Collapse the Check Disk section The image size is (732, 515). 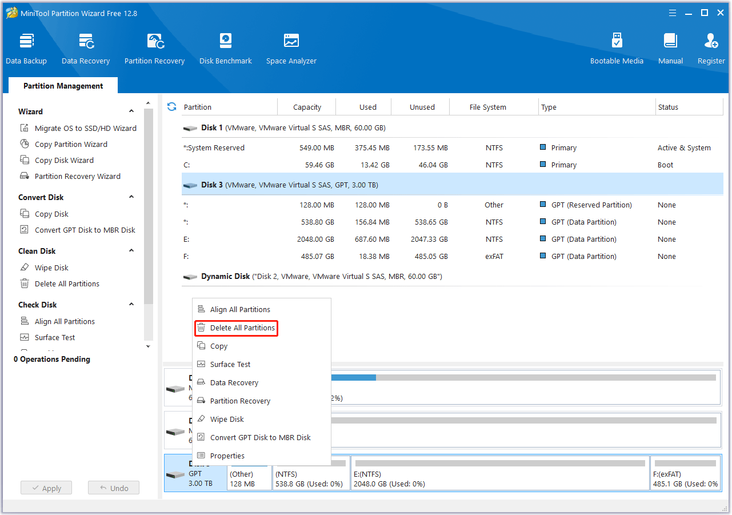(131, 305)
